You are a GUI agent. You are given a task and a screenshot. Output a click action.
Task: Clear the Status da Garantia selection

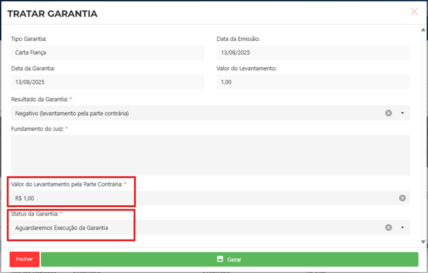coord(388,228)
